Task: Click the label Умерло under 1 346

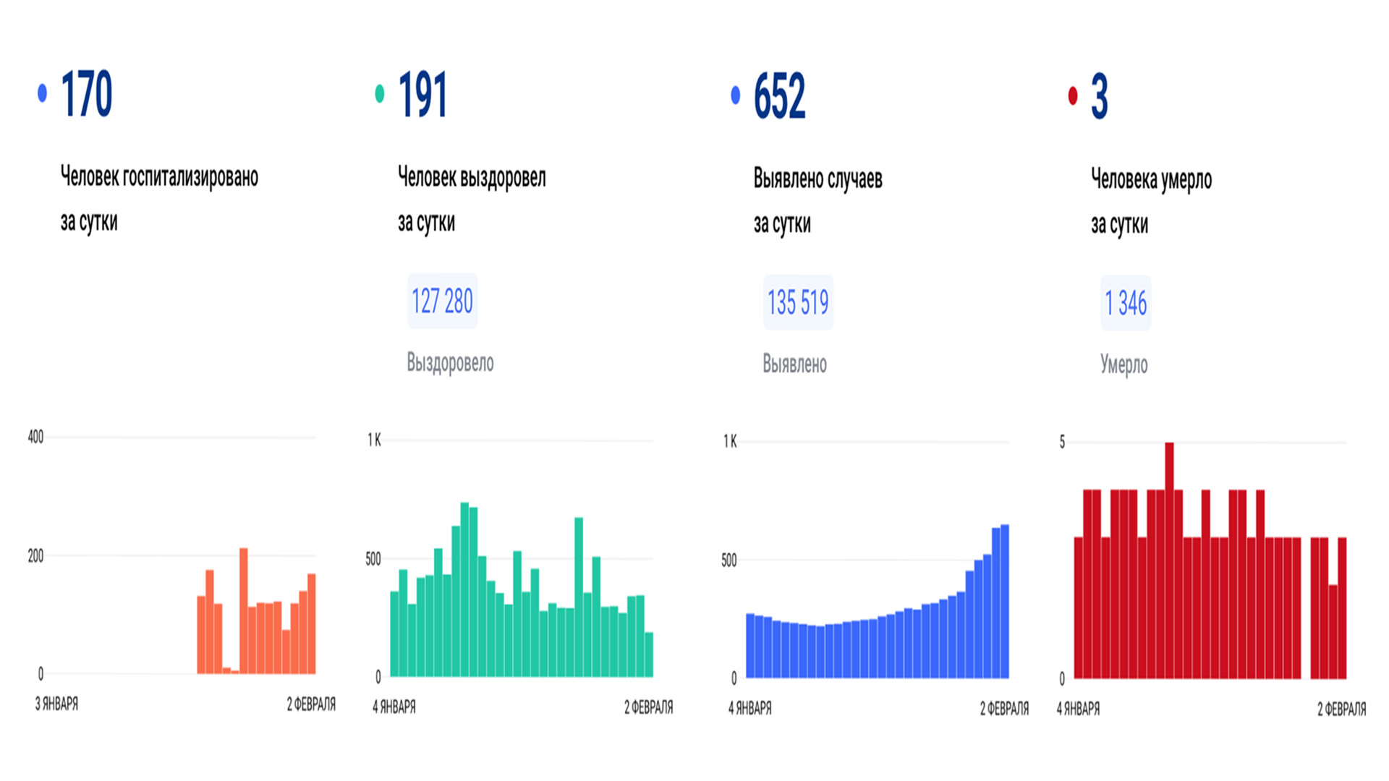Action: point(1123,364)
